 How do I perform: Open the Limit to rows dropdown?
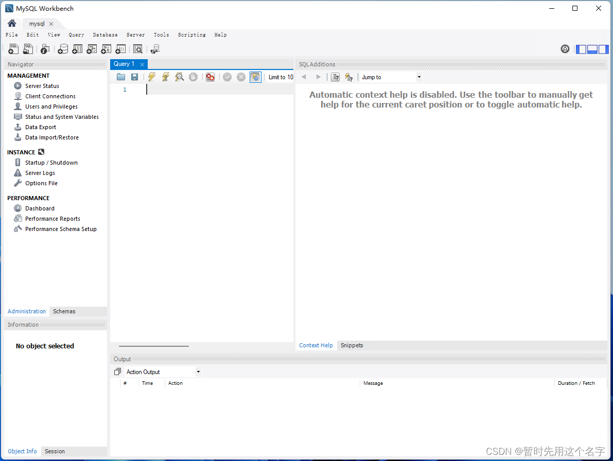tap(281, 77)
